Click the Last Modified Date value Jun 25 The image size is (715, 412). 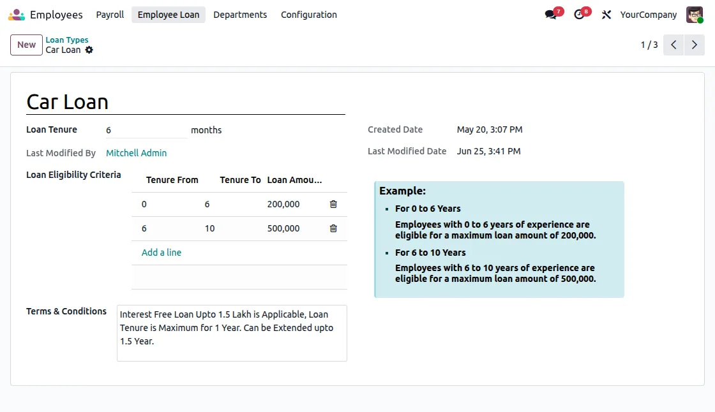(x=488, y=151)
